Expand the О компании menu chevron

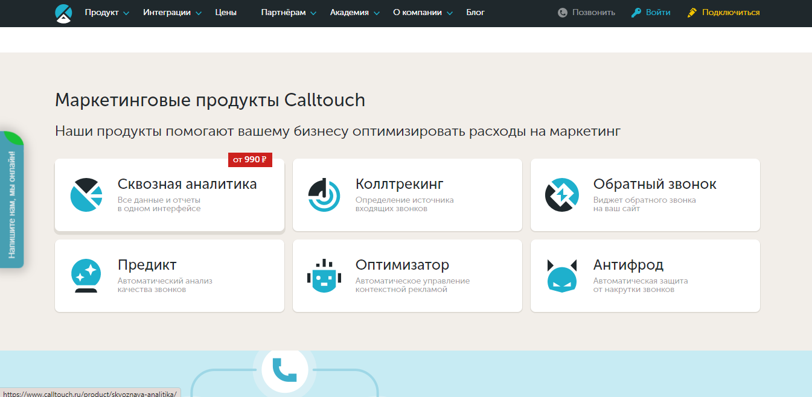(450, 14)
